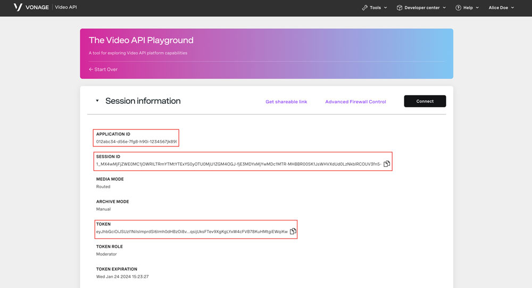Open the Alice Doe account menu
532x288 pixels.
501,7
